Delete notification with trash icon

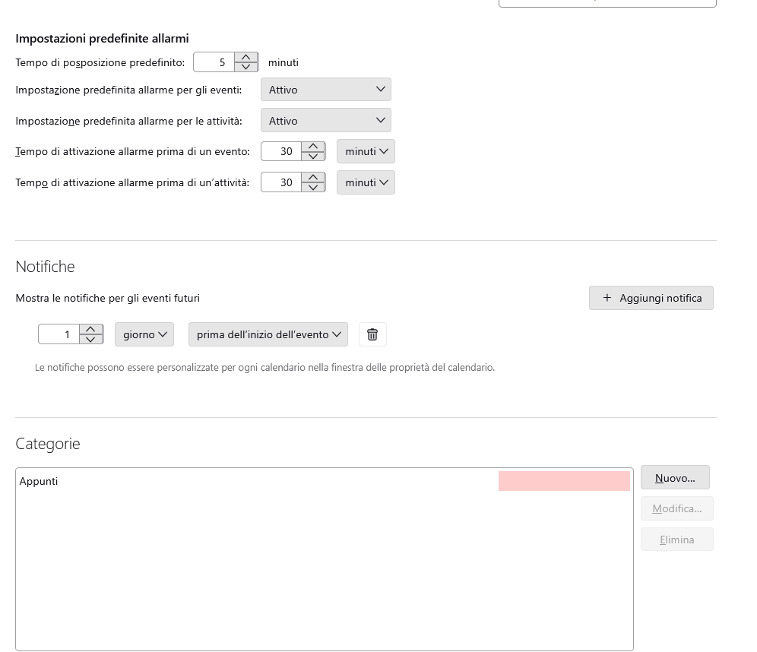(372, 334)
